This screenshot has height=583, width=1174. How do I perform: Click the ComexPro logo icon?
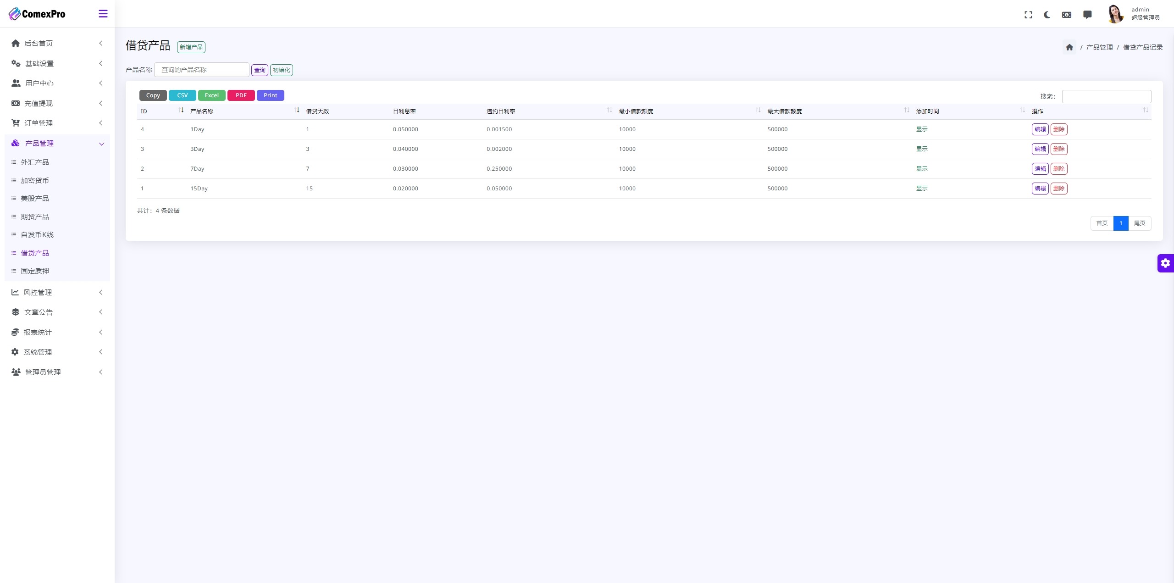pyautogui.click(x=14, y=13)
